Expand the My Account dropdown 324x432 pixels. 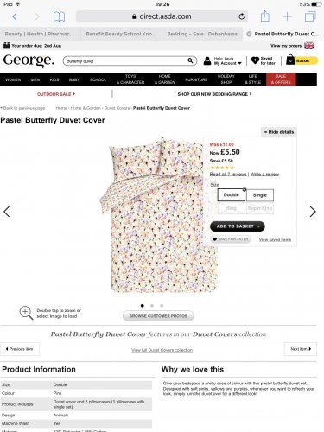click(227, 63)
